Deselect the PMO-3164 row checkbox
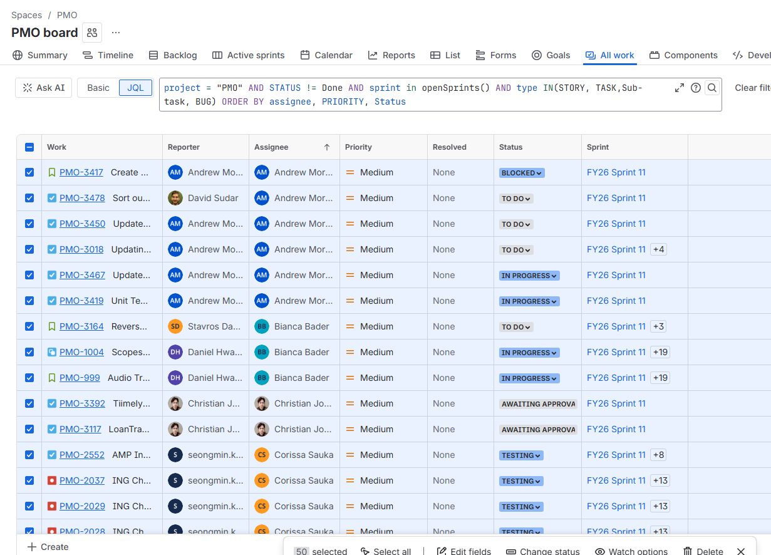This screenshot has width=771, height=555. point(29,326)
